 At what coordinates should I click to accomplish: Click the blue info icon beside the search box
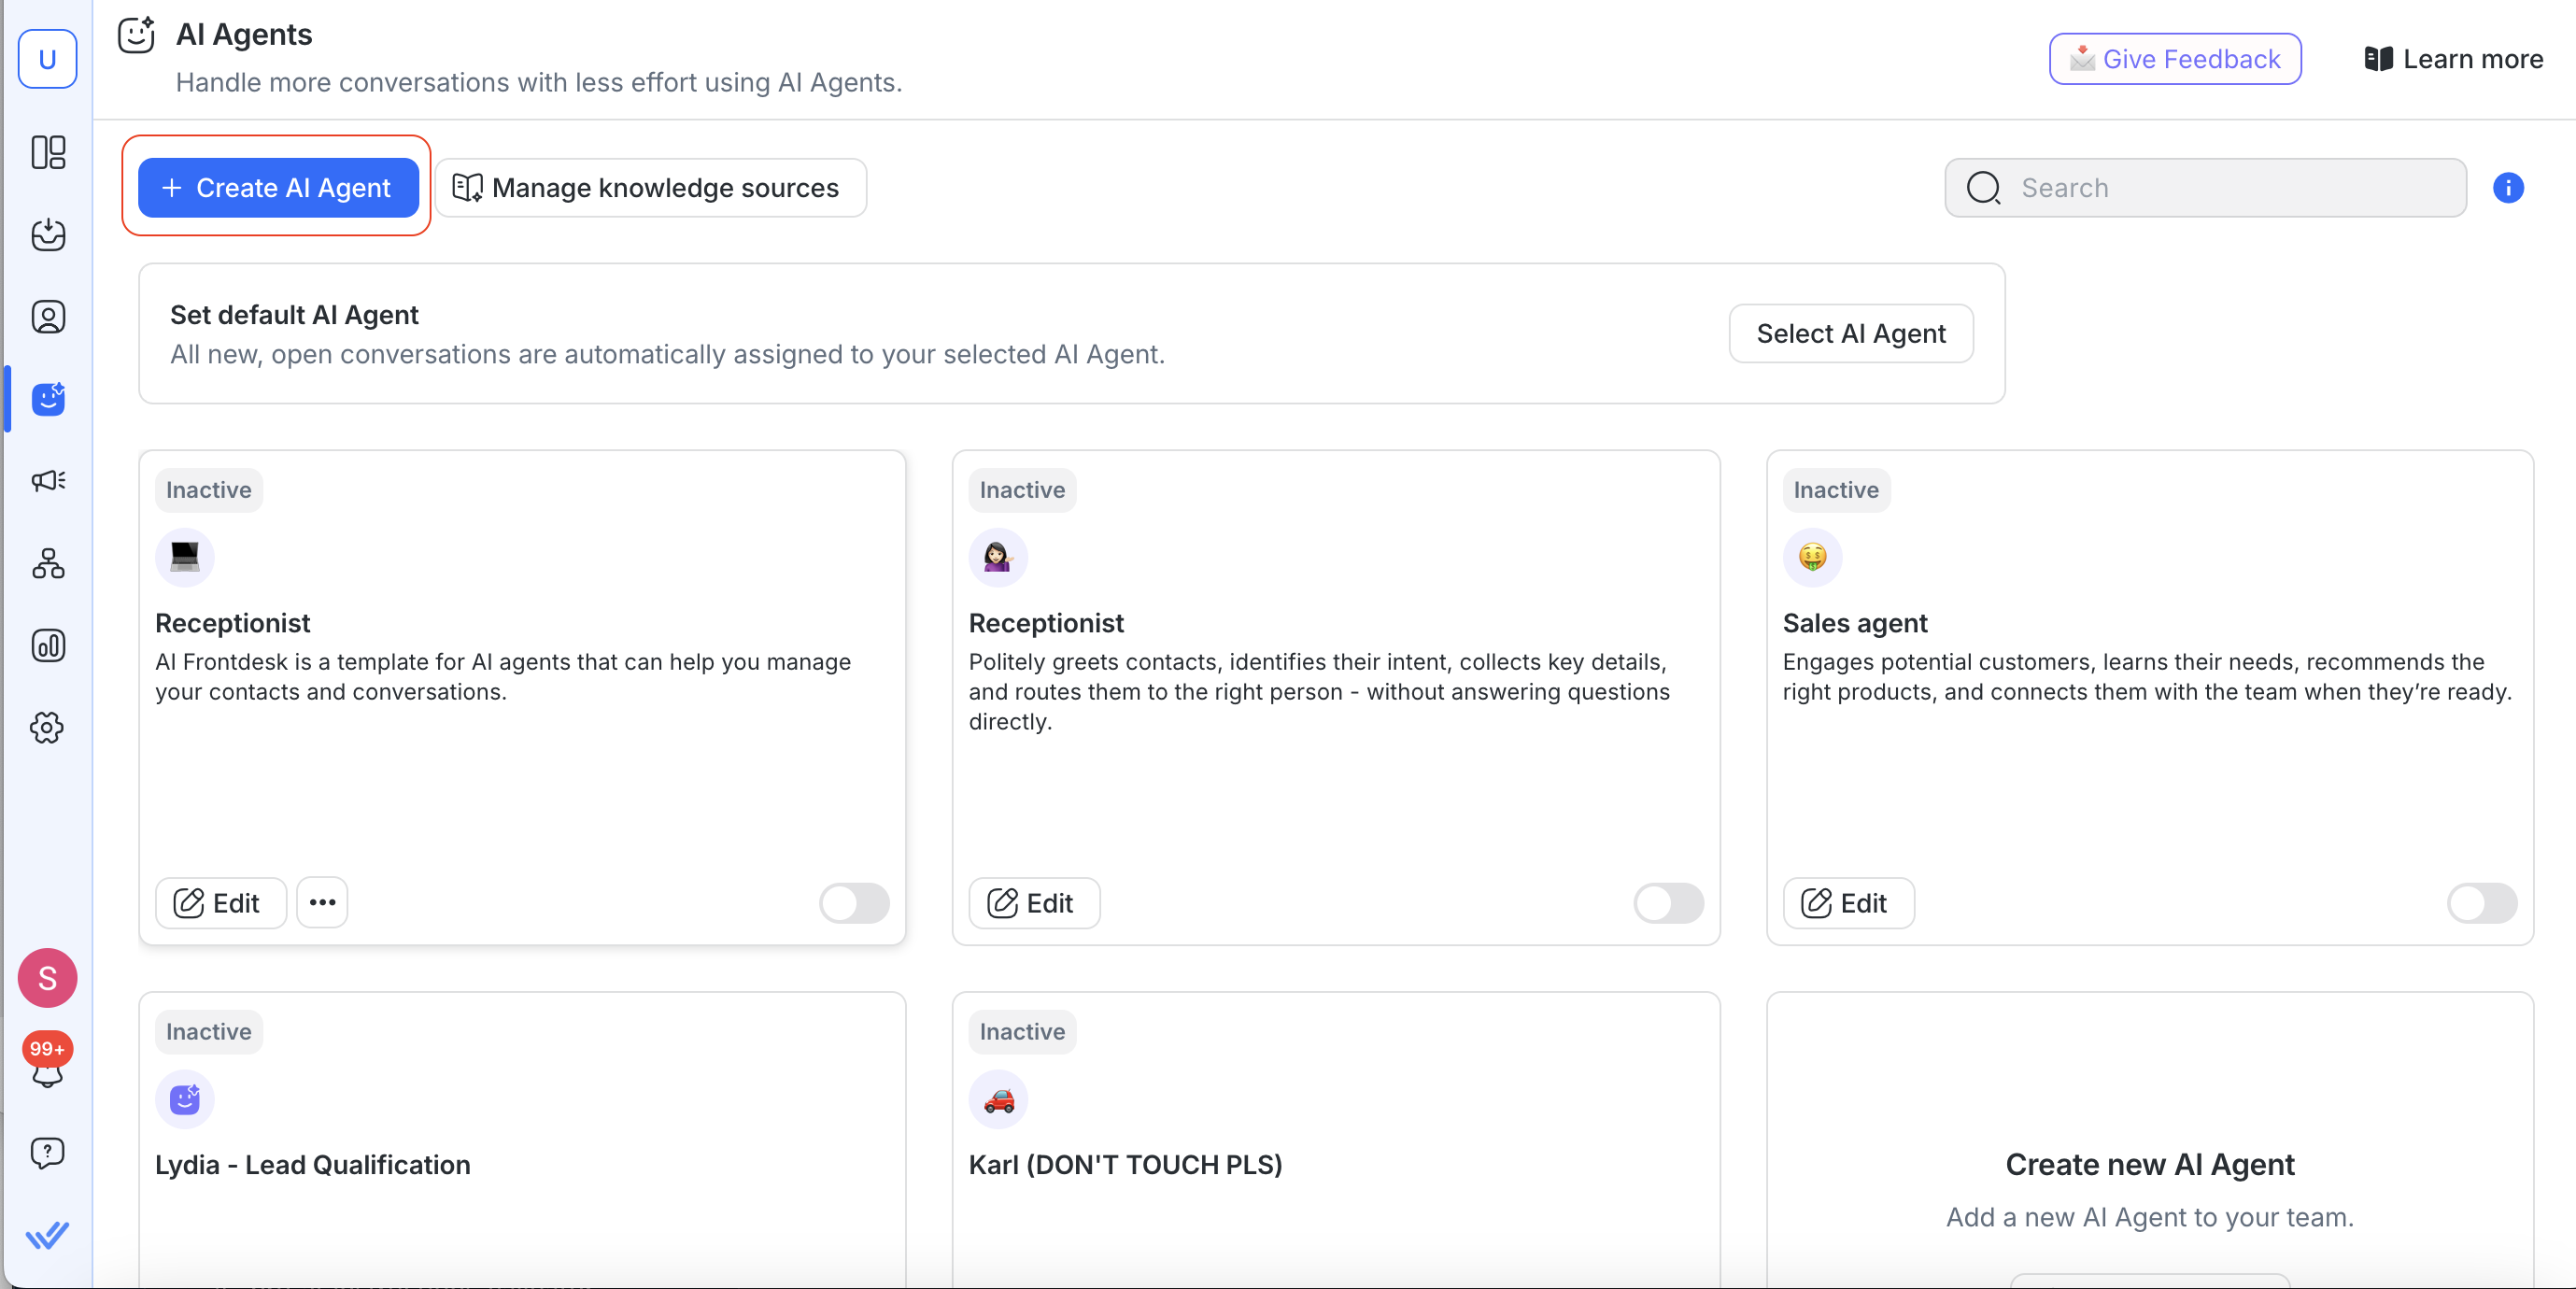click(2507, 188)
